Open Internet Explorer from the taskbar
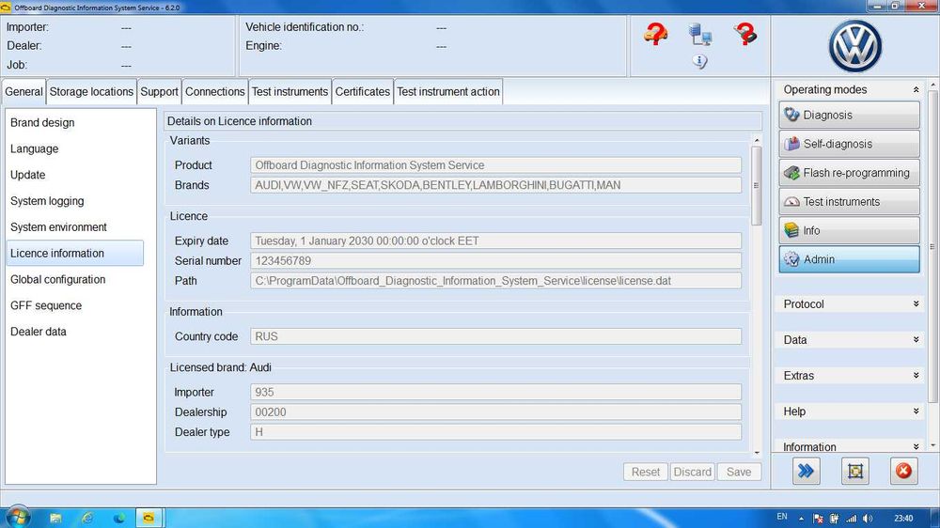The image size is (940, 528). (86, 518)
